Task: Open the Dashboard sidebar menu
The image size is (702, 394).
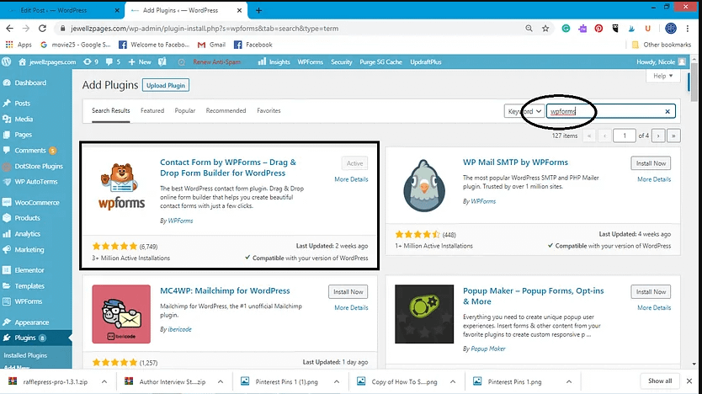Action: click(x=30, y=83)
